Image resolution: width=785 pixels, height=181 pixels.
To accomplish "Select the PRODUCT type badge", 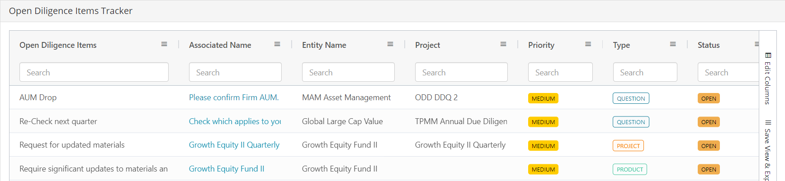I will coord(630,169).
